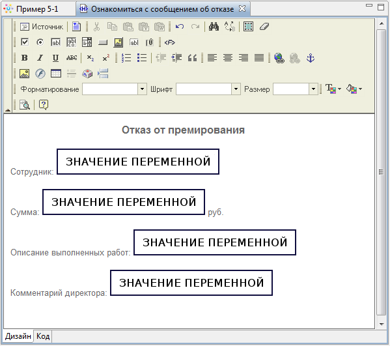Open the editor help icon
The height and width of the screenshot is (346, 390).
(x=44, y=105)
